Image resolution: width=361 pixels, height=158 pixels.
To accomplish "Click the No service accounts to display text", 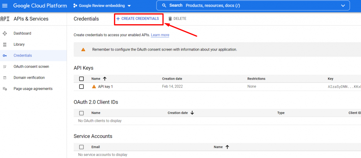I will point(103,154).
